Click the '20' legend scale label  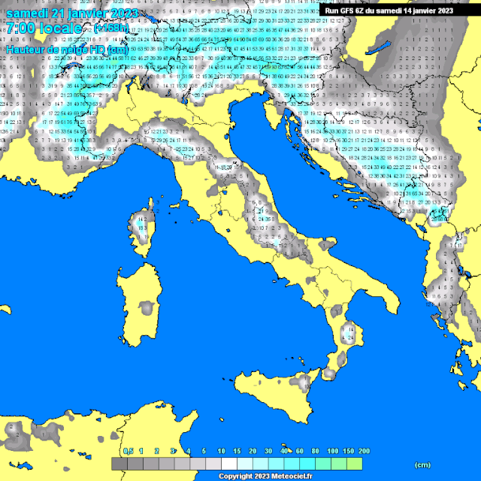tap(253, 451)
